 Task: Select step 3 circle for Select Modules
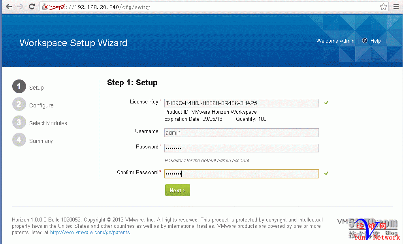pos(19,122)
